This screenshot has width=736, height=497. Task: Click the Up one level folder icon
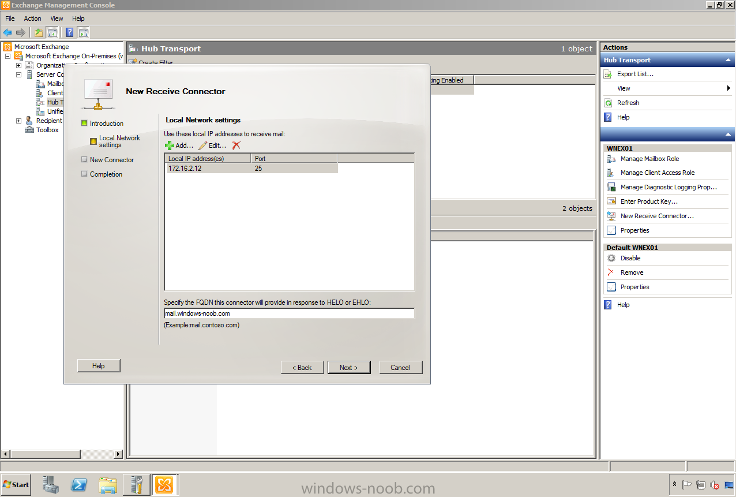coord(39,32)
